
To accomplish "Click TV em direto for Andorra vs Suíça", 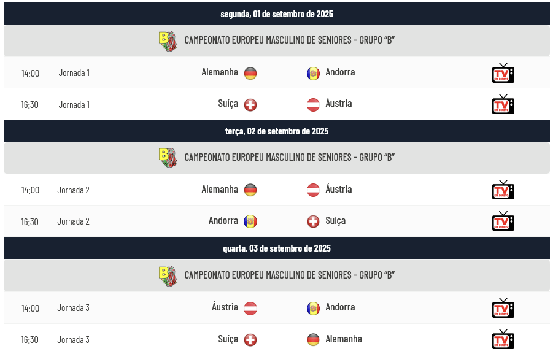I will pyautogui.click(x=503, y=221).
